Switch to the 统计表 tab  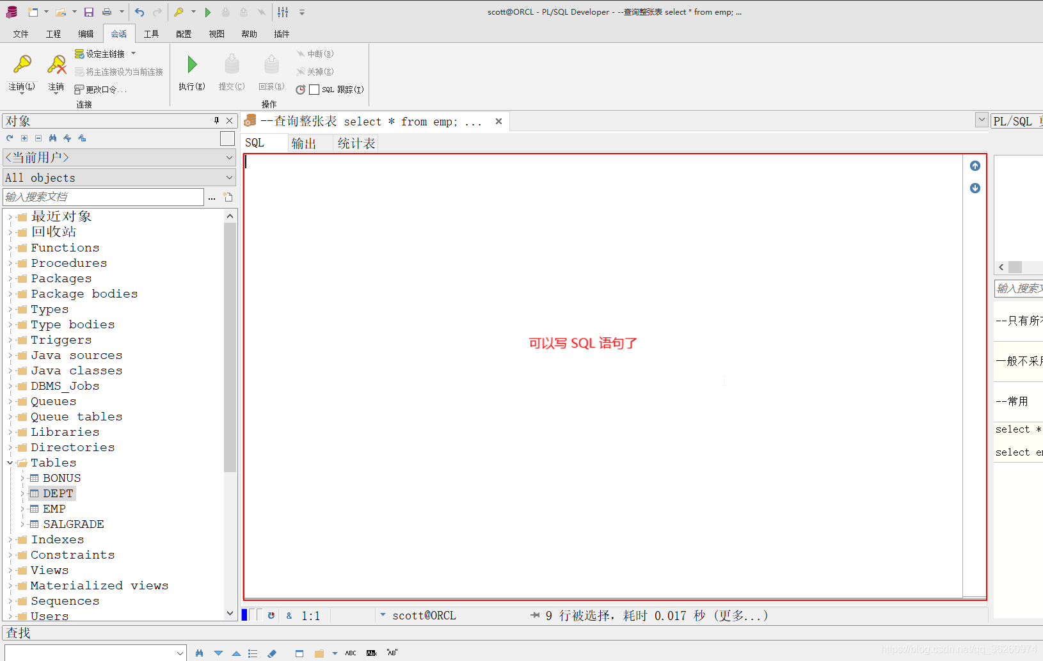pyautogui.click(x=356, y=143)
